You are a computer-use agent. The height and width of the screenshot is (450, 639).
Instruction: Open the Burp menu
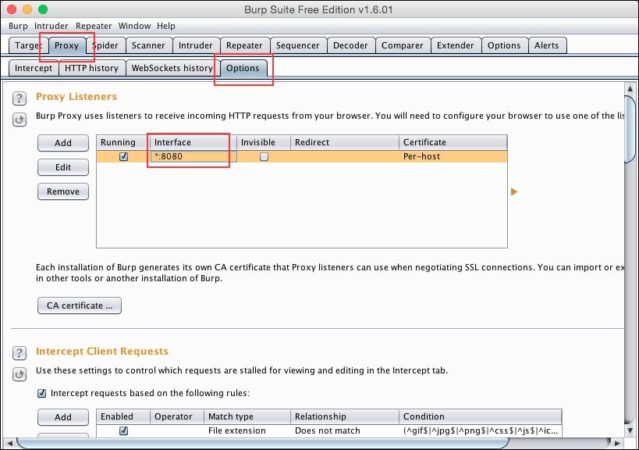point(17,25)
